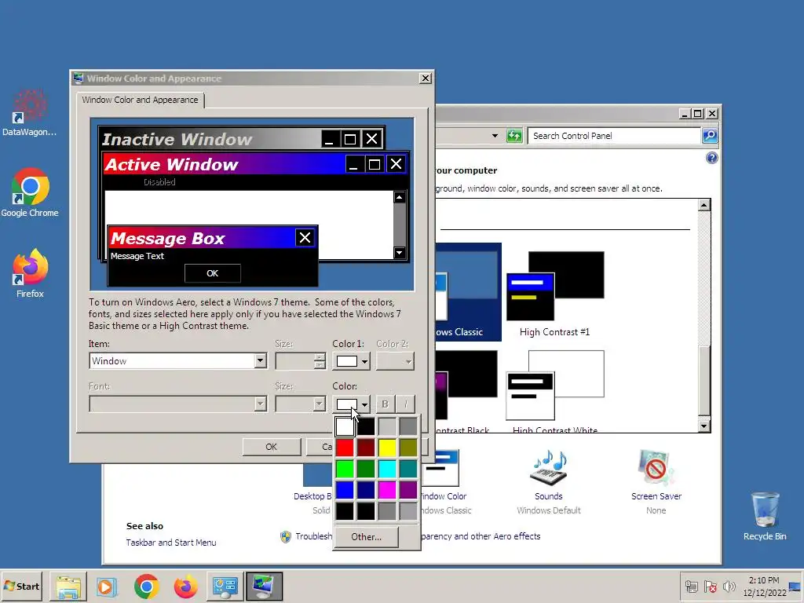The width and height of the screenshot is (804, 603).
Task: Open the Item dropdown showing Window
Action: (x=178, y=361)
